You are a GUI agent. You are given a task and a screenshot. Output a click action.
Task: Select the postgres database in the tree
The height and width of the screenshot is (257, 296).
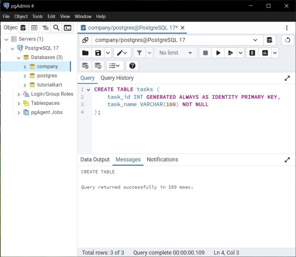(x=47, y=76)
